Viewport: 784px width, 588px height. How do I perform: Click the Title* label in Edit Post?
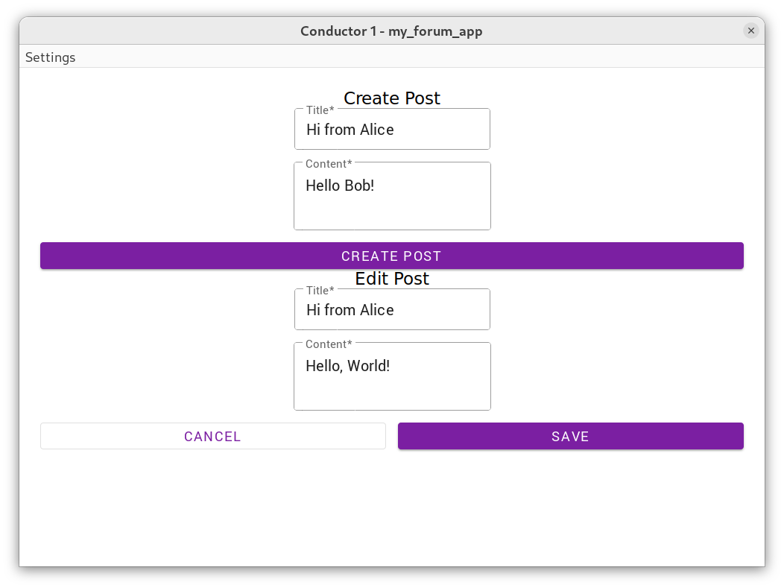tap(320, 291)
